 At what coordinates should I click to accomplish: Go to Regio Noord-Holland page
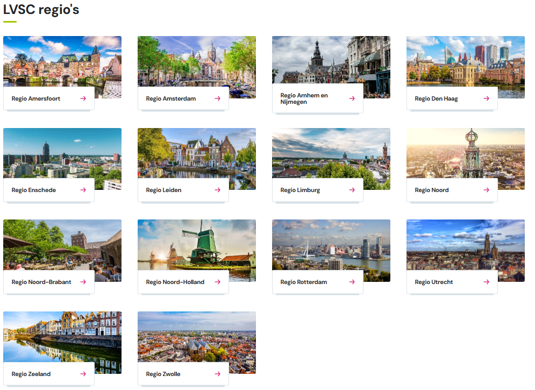175,282
